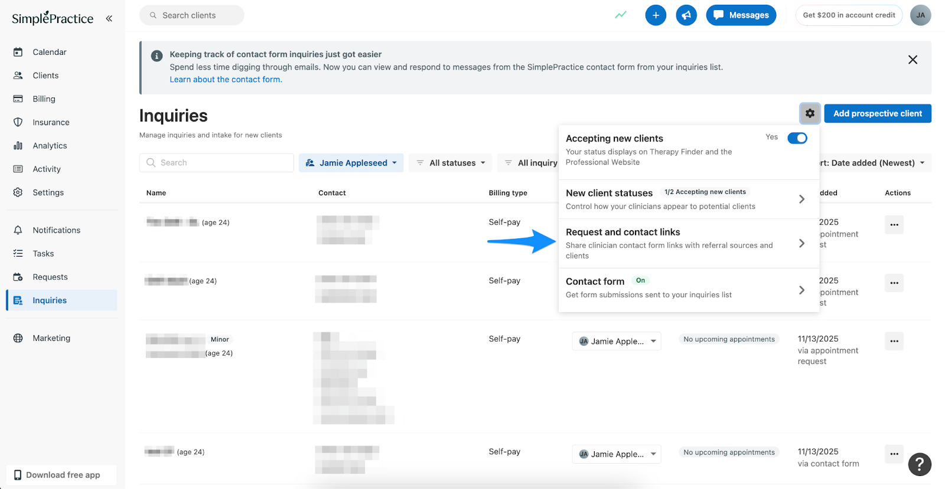Click the Notifications bell icon
Screen dimensions: 945x489
(x=18, y=230)
